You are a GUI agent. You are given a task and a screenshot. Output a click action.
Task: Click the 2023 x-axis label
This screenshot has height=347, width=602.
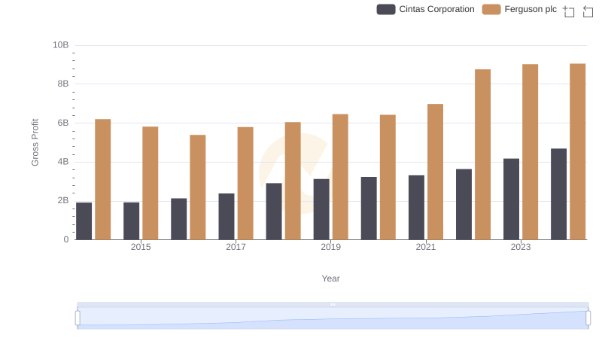pos(521,247)
